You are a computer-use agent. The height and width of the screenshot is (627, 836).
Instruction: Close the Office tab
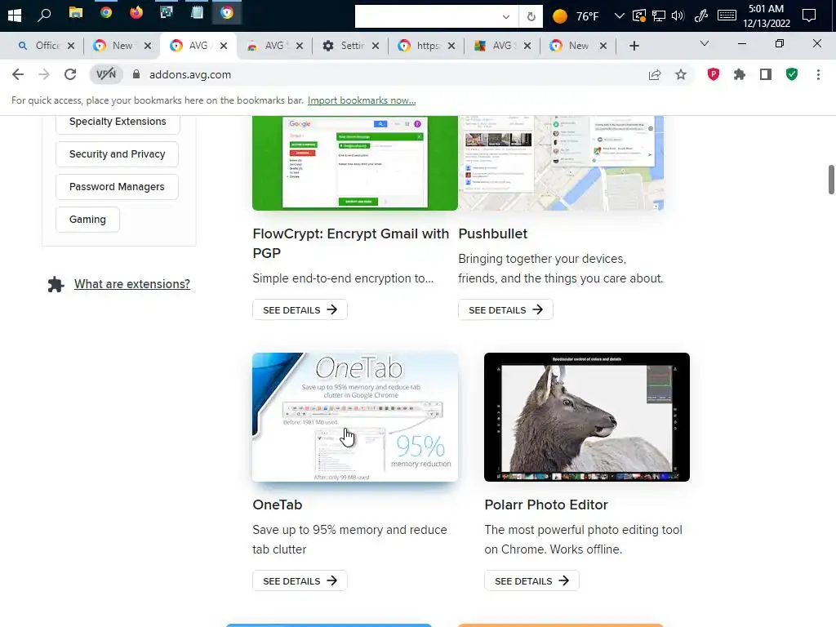pos(71,46)
